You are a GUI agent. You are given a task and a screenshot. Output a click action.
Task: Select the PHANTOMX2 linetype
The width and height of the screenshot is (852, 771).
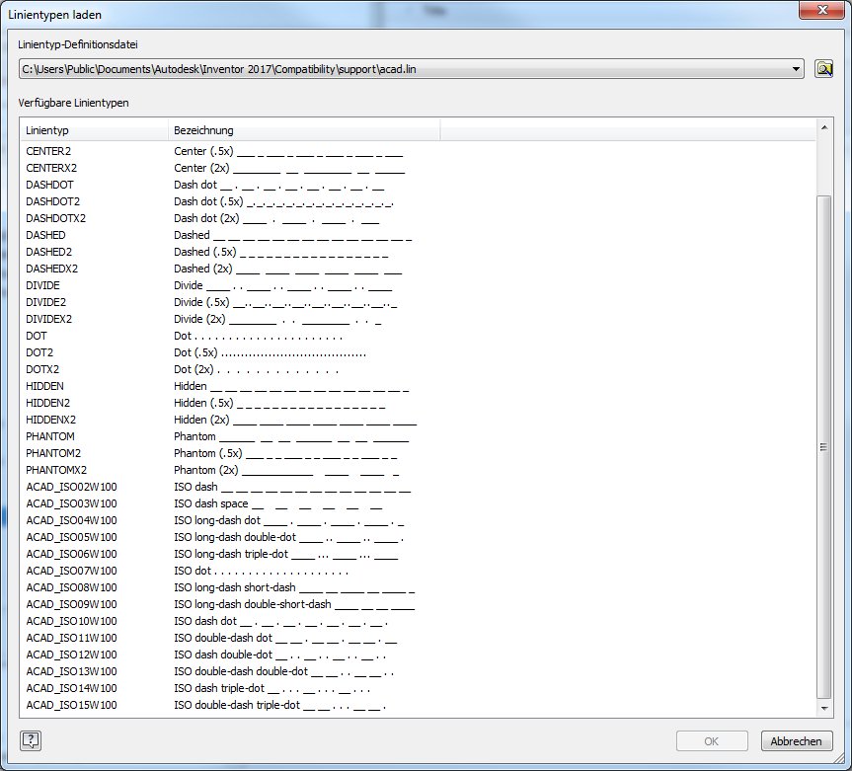pyautogui.click(x=56, y=470)
